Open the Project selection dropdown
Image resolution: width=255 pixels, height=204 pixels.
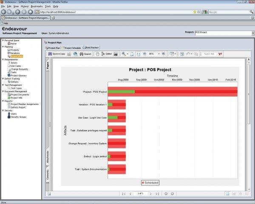[253, 33]
